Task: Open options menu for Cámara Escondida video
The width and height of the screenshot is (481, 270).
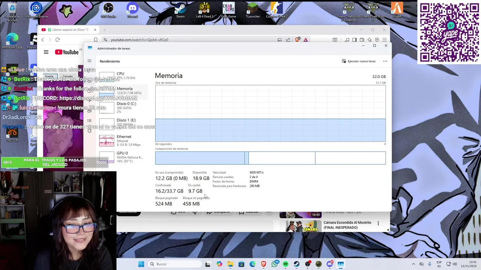Action: click(x=378, y=223)
